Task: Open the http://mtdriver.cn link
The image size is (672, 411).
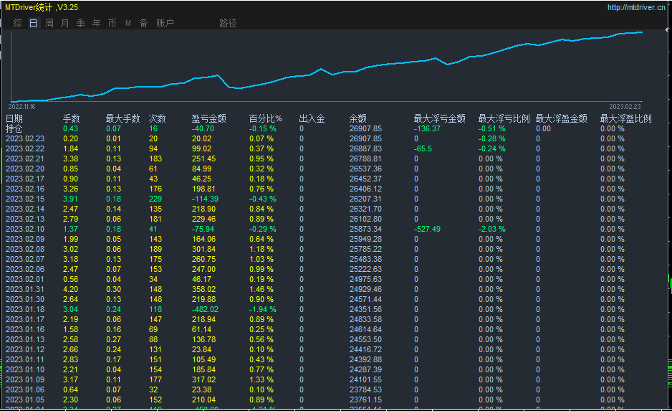Action: (x=636, y=7)
